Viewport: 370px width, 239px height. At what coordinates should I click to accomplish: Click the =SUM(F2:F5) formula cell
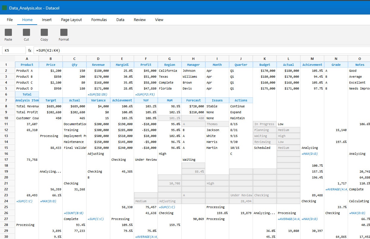pos(146,94)
